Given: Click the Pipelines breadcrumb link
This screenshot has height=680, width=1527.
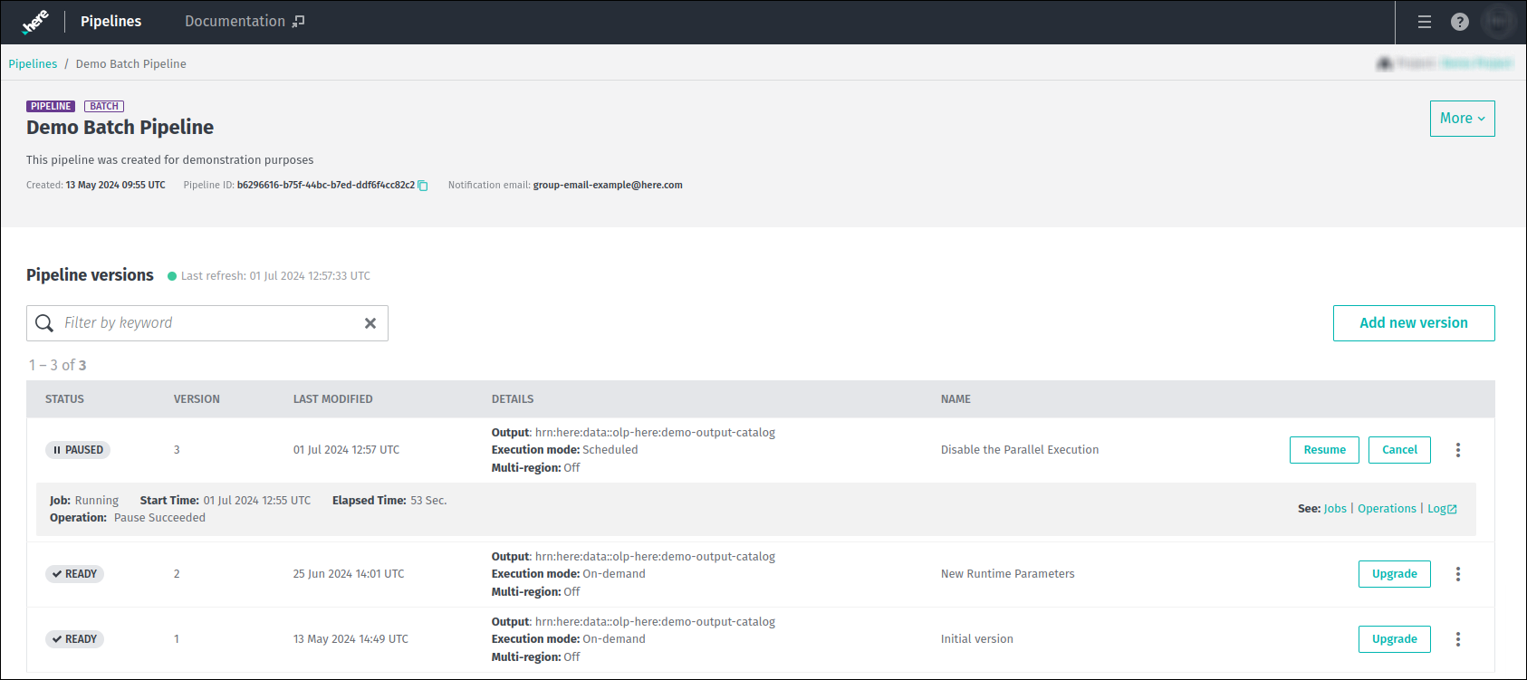Looking at the screenshot, I should click(33, 64).
